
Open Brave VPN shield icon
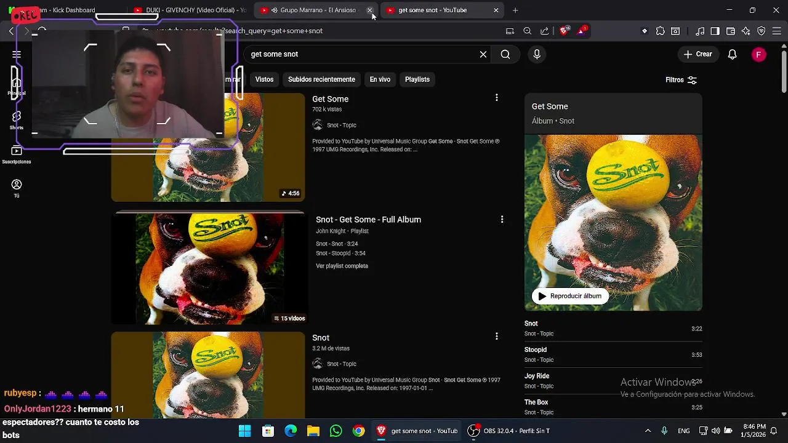[x=762, y=31]
